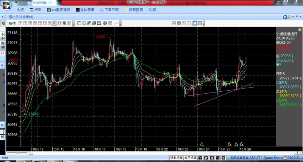The width and height of the screenshot is (303, 162).
Task: Click the yellow lock icon on chart
Action: (x=300, y=30)
